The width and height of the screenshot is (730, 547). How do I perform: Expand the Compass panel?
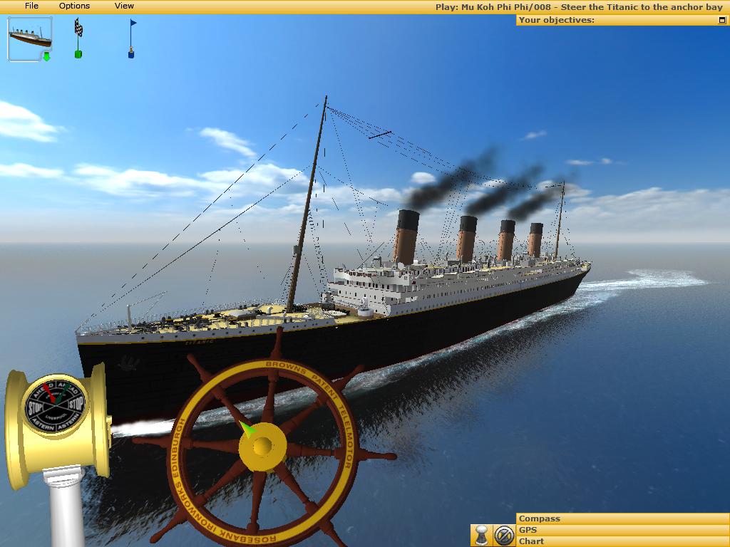click(x=623, y=519)
